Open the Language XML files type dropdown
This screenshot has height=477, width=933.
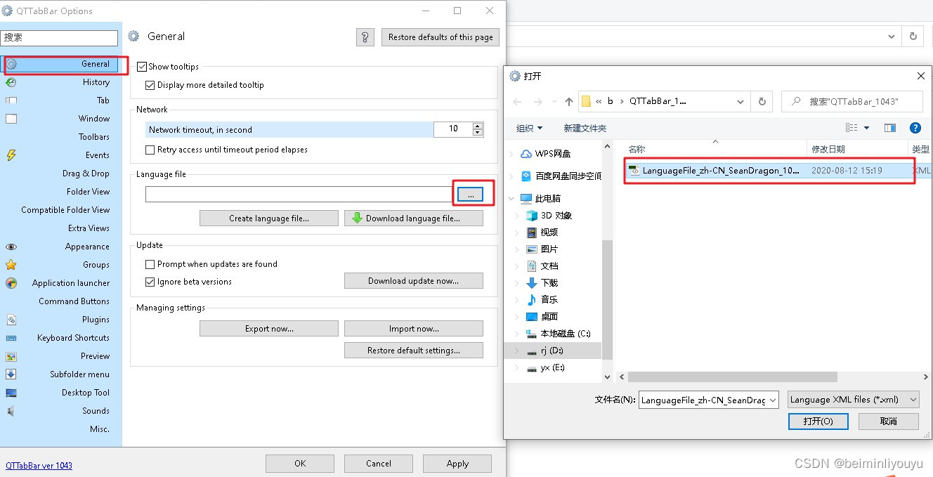(853, 399)
